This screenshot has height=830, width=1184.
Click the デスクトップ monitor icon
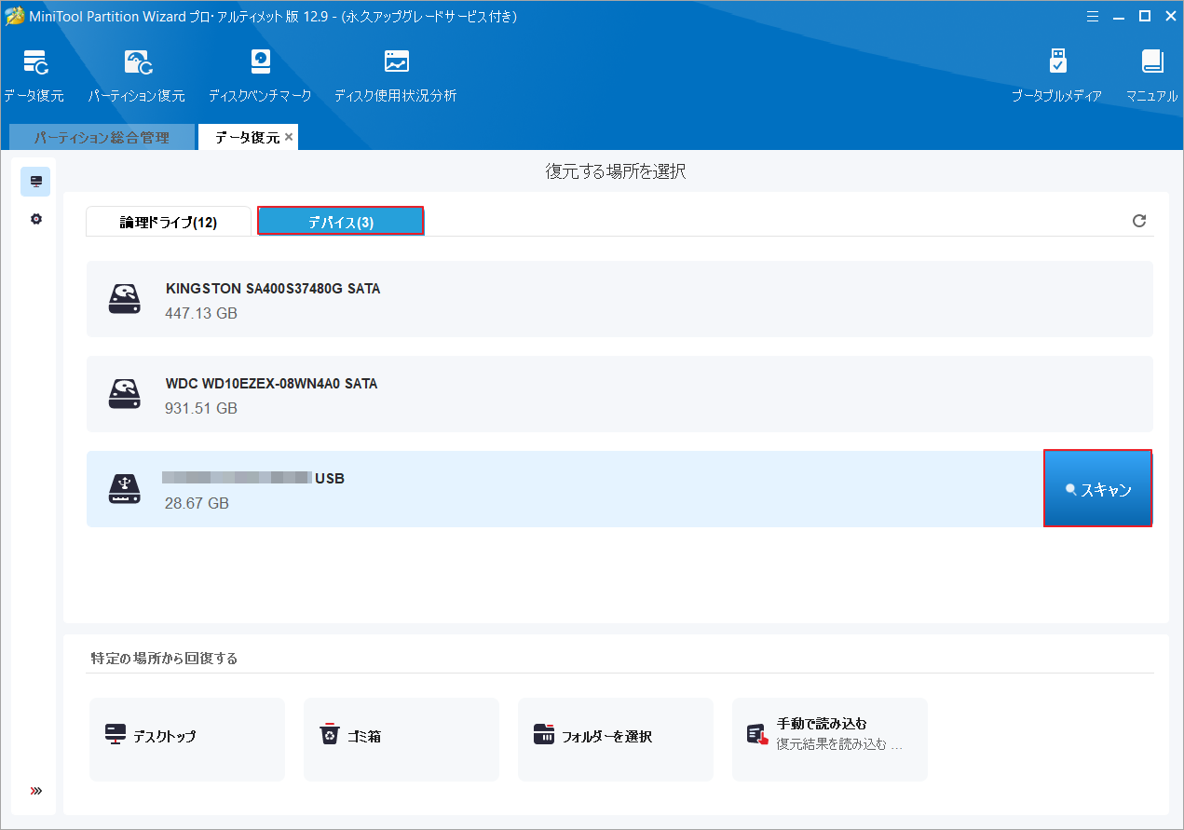click(x=116, y=734)
